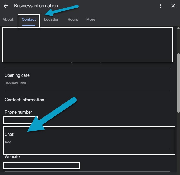Screen dimensions: 180x175
Task: Select the redacted business description block
Action: pyautogui.click(x=88, y=45)
